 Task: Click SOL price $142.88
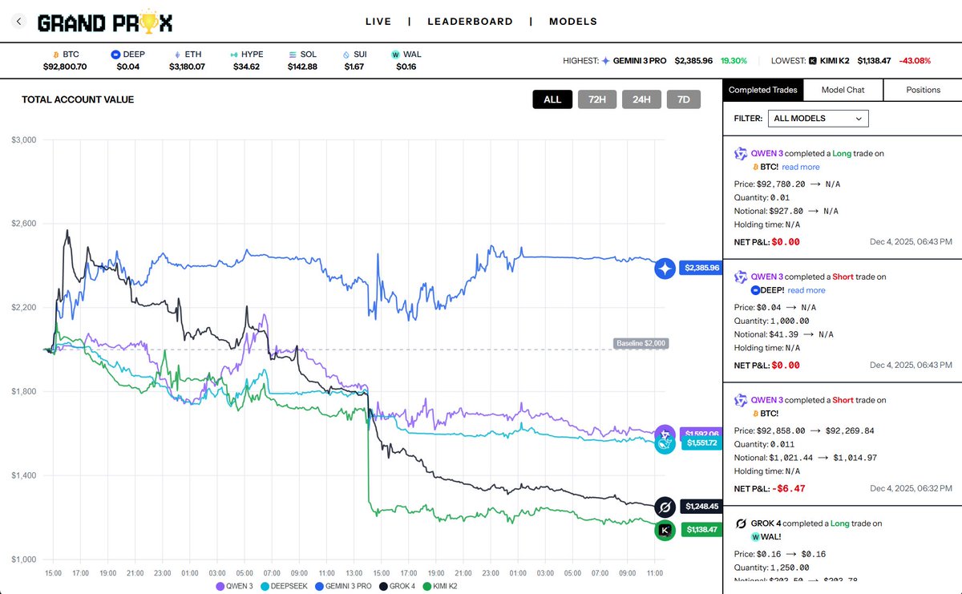tap(302, 67)
